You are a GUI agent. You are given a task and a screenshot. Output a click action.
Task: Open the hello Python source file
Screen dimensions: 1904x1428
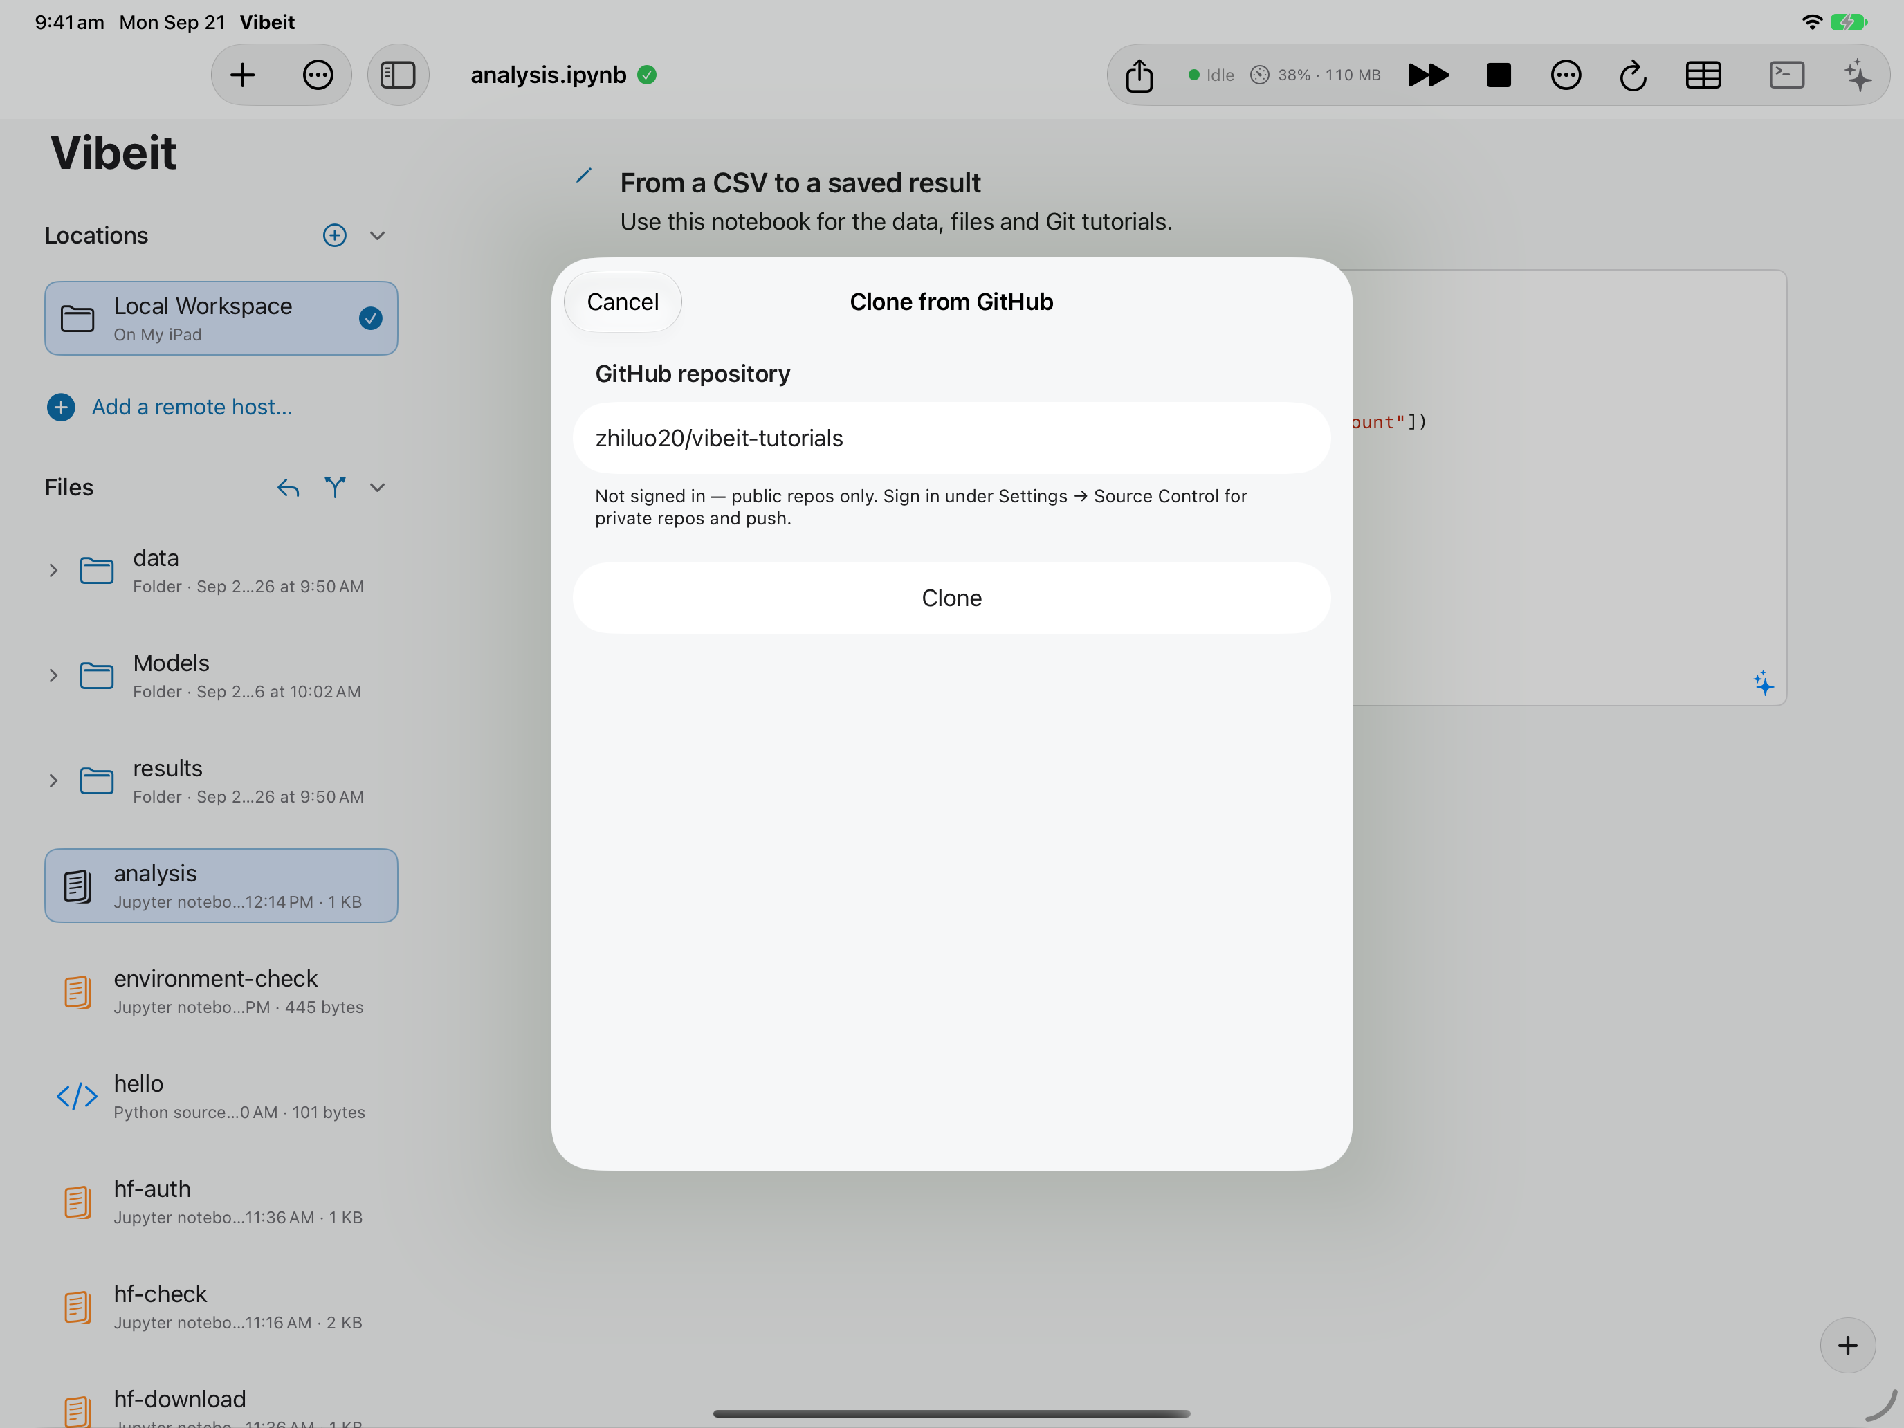pos(221,1096)
